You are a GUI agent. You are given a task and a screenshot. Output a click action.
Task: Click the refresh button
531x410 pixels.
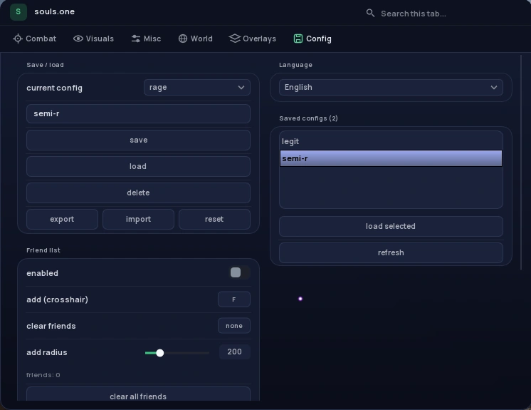391,253
